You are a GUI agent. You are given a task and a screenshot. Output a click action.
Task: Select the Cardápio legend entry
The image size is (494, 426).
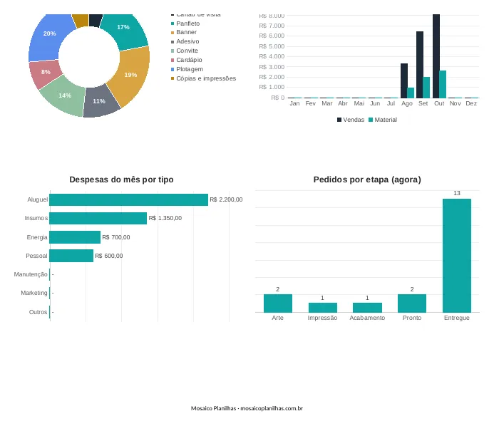(186, 60)
